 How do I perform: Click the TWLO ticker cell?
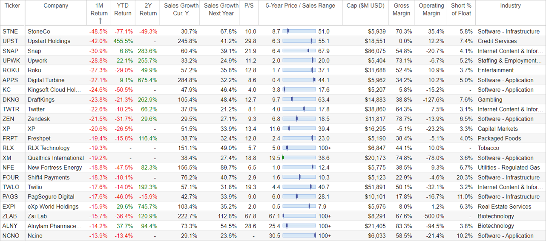coord(11,187)
